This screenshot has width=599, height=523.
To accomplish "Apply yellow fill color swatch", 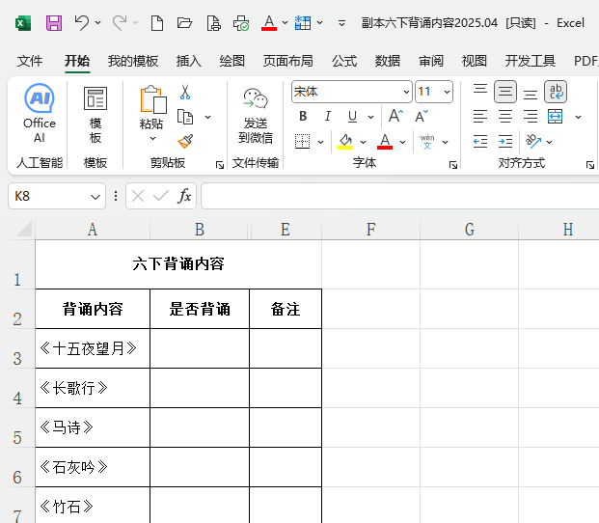I will click(345, 142).
